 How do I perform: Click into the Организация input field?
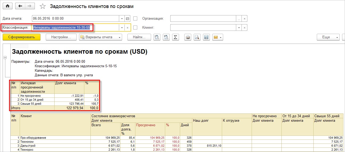point(203,19)
